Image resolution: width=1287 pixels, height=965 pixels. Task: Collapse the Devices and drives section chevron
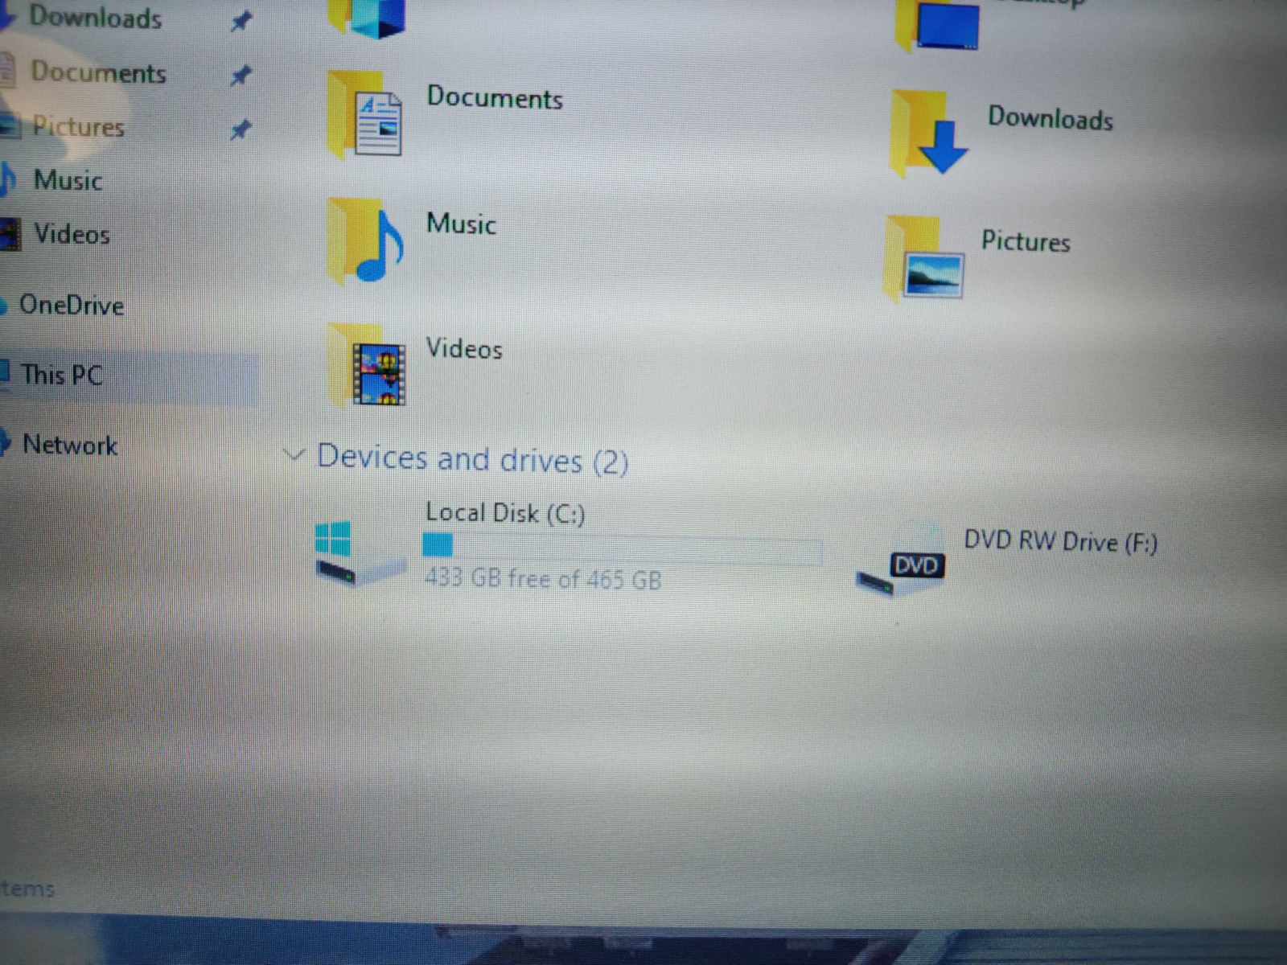click(294, 456)
